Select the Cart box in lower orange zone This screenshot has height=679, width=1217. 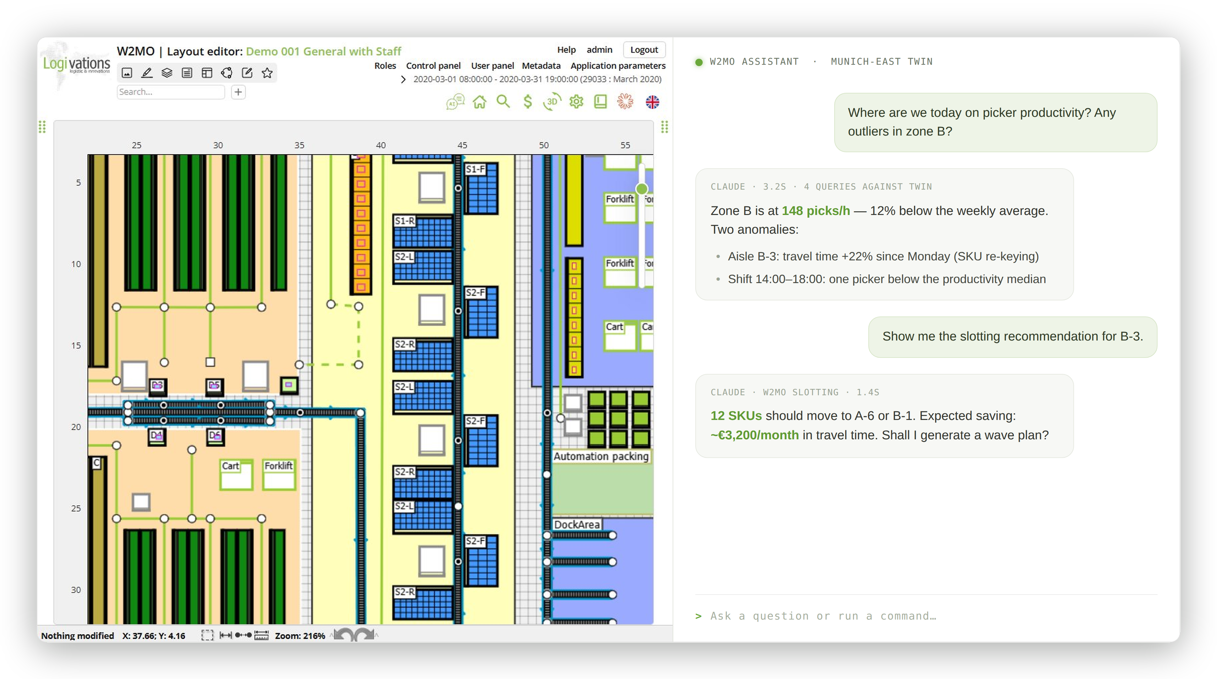[x=236, y=475]
